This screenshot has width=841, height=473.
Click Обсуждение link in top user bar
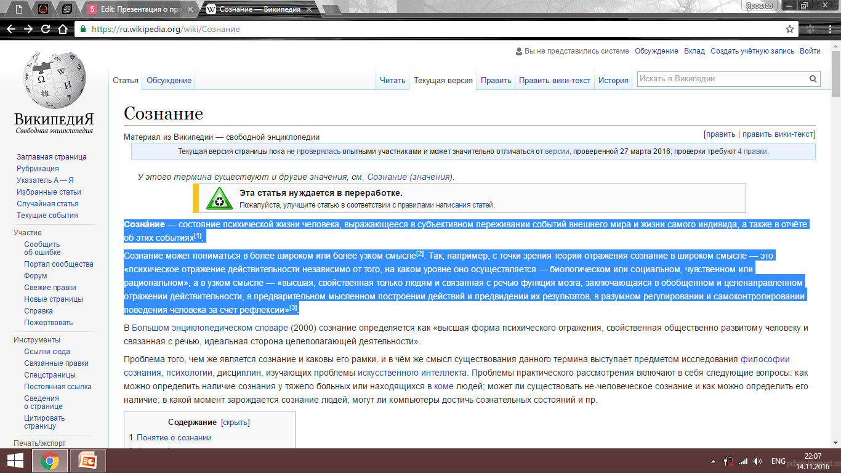tap(656, 51)
